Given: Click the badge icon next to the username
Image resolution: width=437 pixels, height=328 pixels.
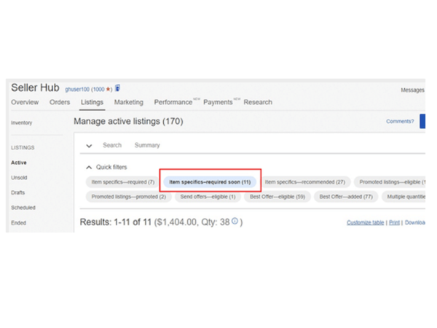Looking at the screenshot, I should pyautogui.click(x=117, y=88).
